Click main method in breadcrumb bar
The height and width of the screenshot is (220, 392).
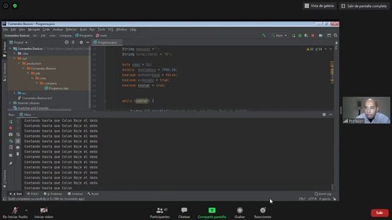102,35
